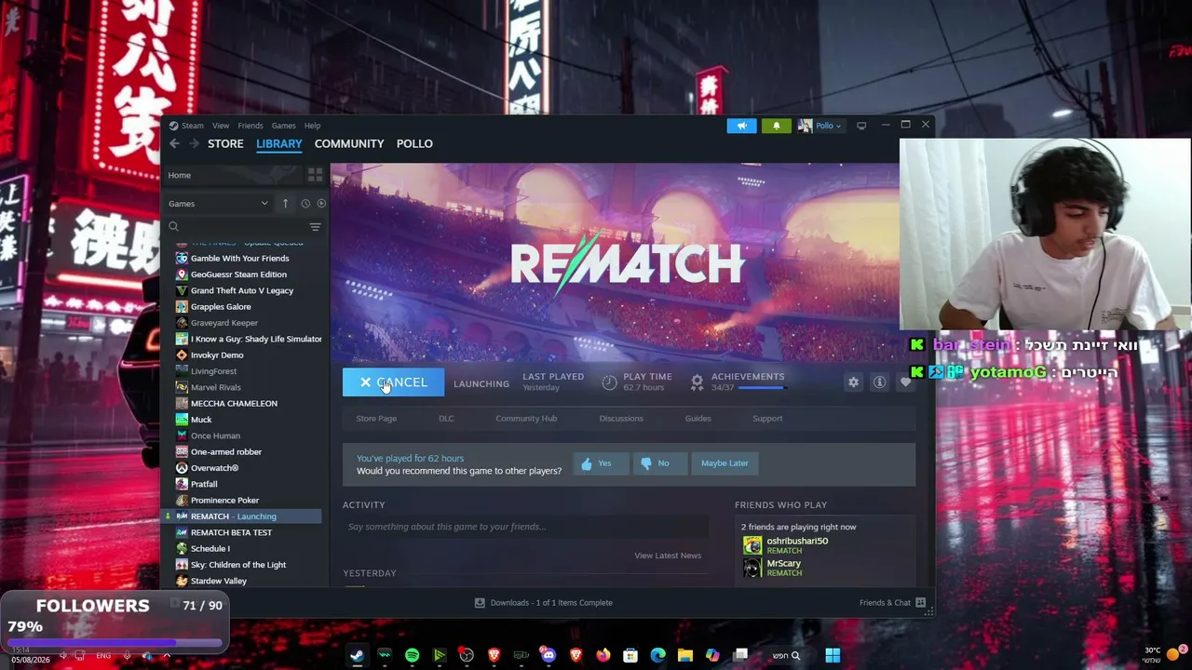Screen dimensions: 1192x670
Task: Open Downloads icon in Steam footer
Action: pyautogui.click(x=480, y=603)
